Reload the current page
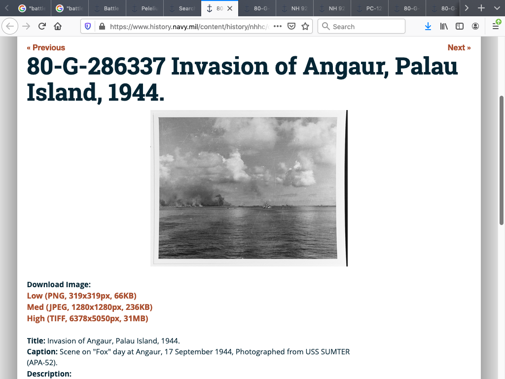This screenshot has width=505, height=379. 42,26
